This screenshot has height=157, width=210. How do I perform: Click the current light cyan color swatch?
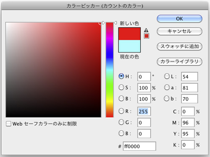pos(129,46)
